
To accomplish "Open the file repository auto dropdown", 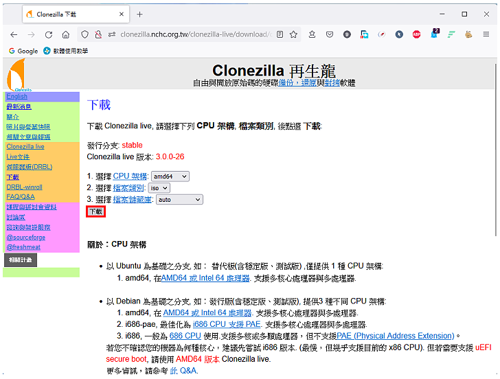I will (x=179, y=200).
